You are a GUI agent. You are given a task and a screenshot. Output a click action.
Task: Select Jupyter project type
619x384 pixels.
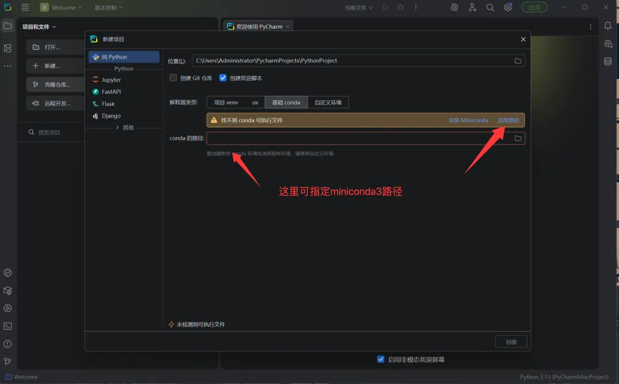click(x=124, y=80)
